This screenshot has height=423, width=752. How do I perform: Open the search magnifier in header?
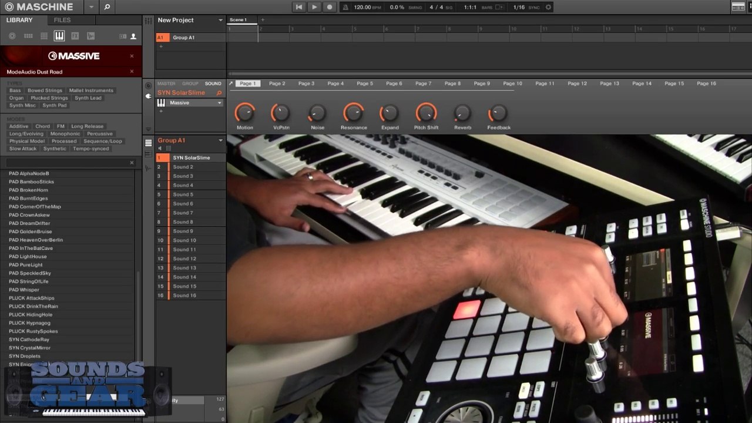click(x=106, y=7)
